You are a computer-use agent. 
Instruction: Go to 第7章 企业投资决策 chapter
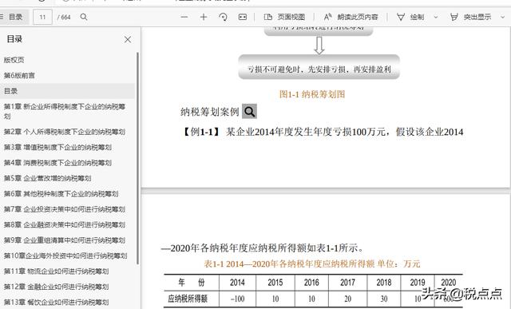coord(65,209)
